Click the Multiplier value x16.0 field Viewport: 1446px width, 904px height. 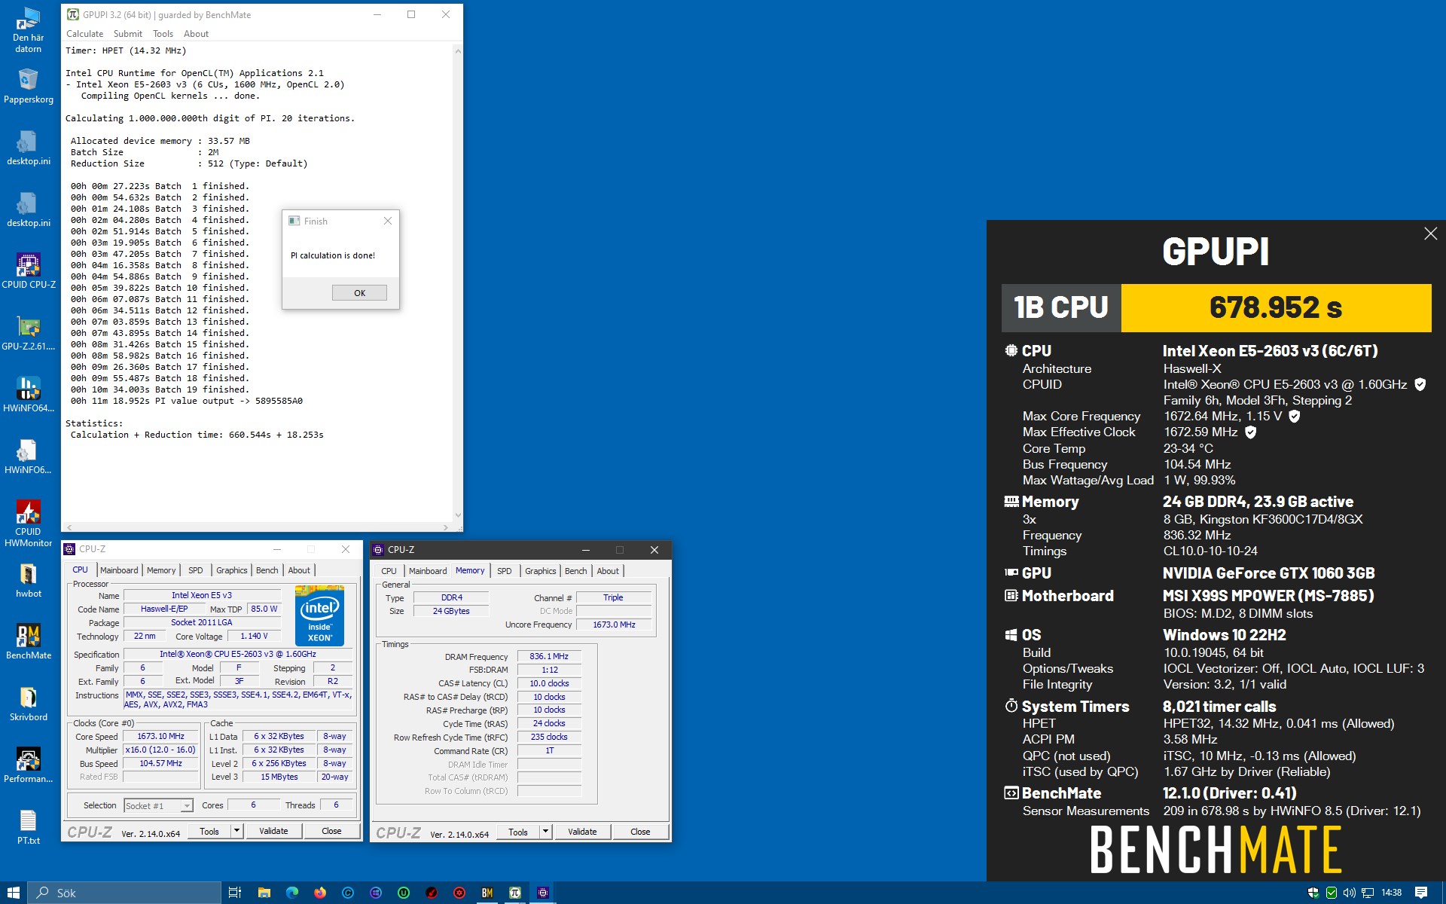tap(160, 750)
